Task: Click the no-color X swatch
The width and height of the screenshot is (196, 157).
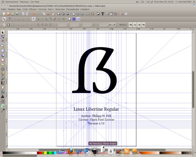Action: click(x=1, y=153)
